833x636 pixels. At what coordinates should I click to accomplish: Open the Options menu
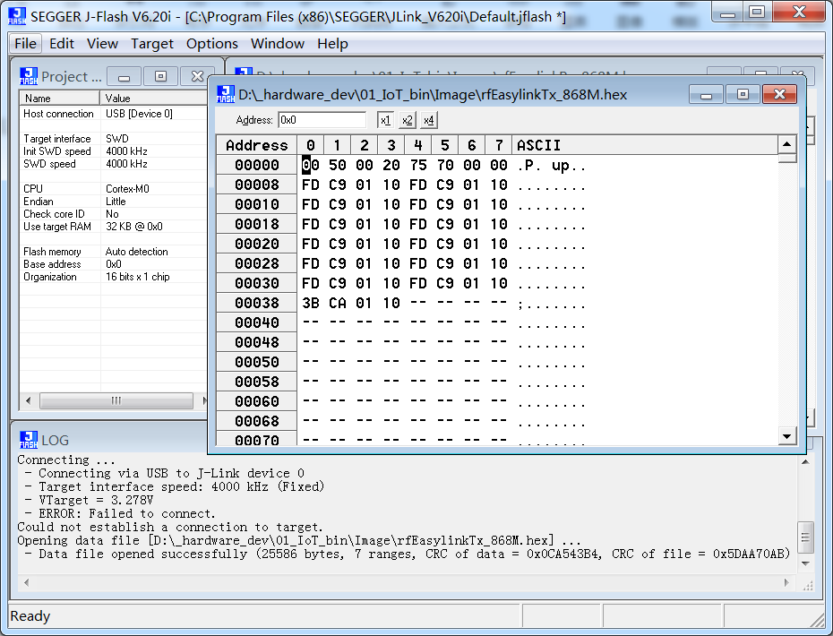tap(211, 43)
